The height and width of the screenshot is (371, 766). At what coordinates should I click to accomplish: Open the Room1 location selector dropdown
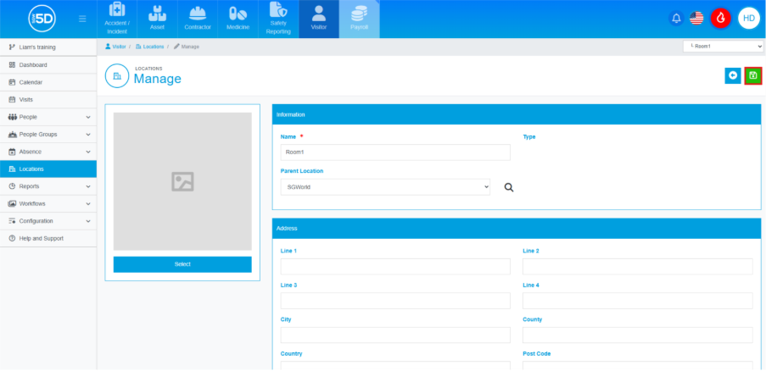(723, 47)
